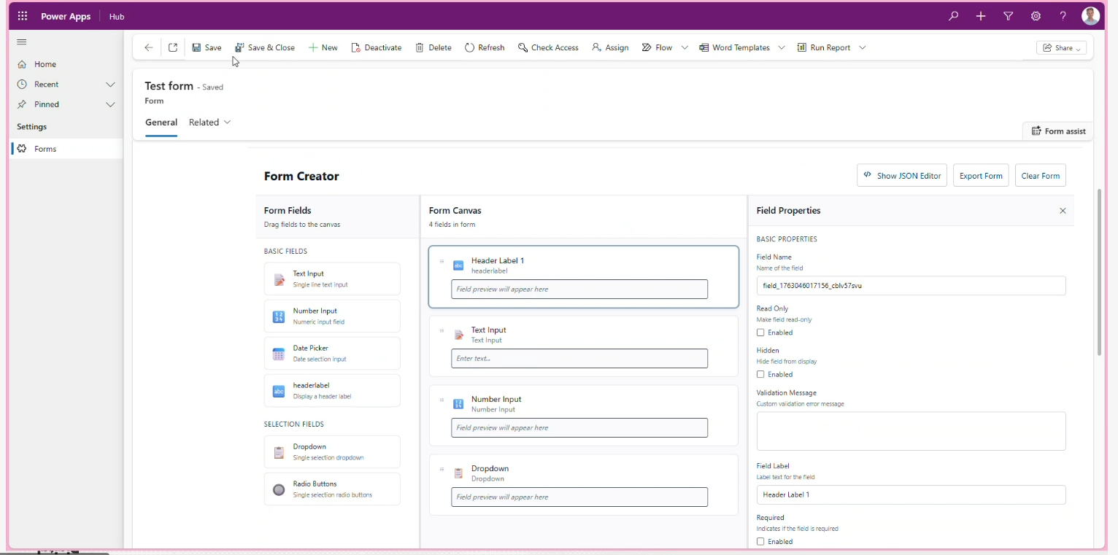Expand the Flow dropdown chevron
Image resolution: width=1118 pixels, height=555 pixels.
[685, 47]
